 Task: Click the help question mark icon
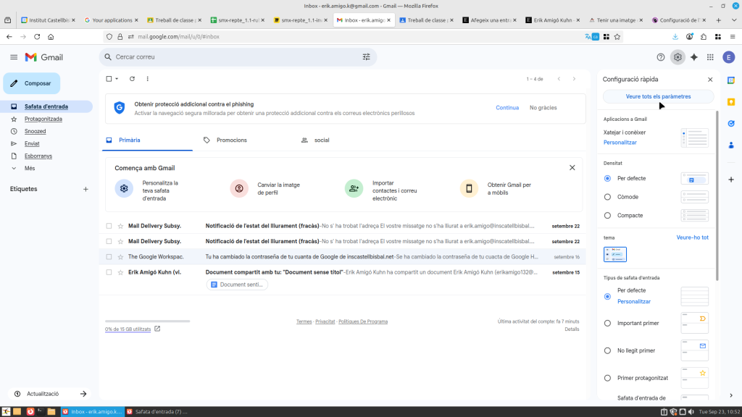pos(660,57)
